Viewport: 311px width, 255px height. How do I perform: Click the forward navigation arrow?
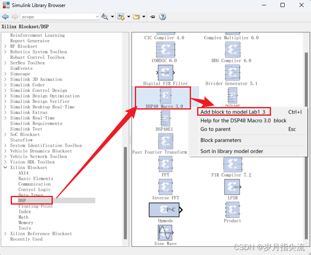click(15, 17)
